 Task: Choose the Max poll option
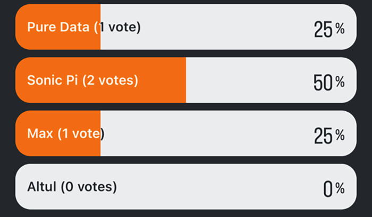point(186,133)
